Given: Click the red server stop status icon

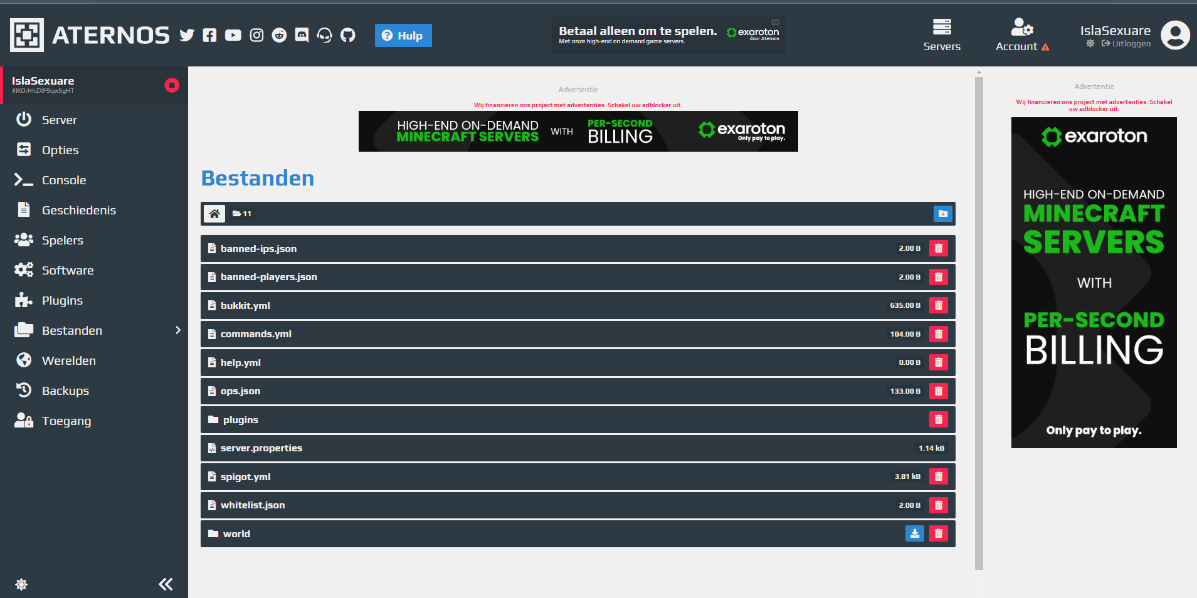Looking at the screenshot, I should [172, 85].
